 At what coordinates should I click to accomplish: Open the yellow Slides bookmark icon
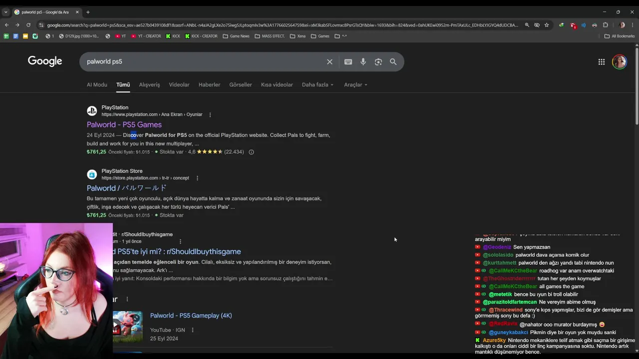[25, 36]
